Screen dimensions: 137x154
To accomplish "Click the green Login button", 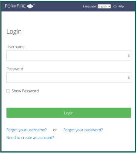I will 69,113.
